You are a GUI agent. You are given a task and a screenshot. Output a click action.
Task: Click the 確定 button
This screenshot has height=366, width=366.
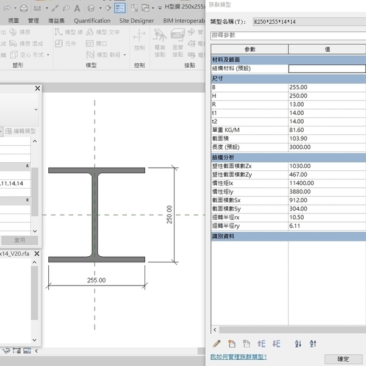(x=343, y=359)
